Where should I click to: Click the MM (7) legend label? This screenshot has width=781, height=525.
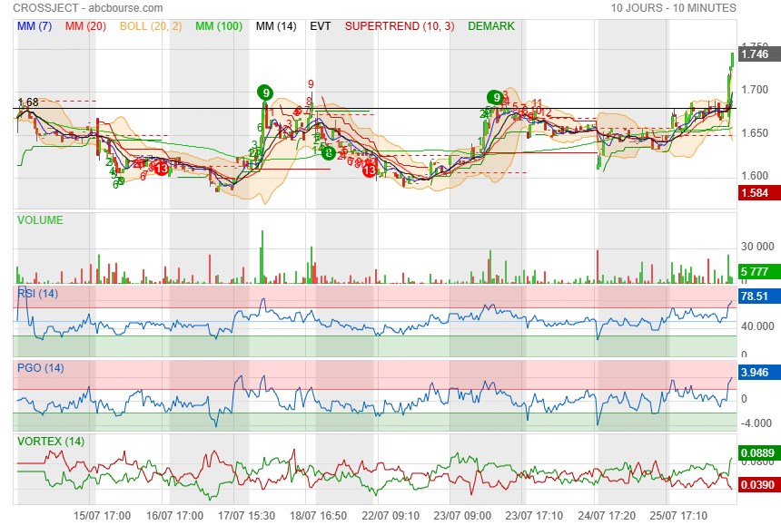point(35,26)
